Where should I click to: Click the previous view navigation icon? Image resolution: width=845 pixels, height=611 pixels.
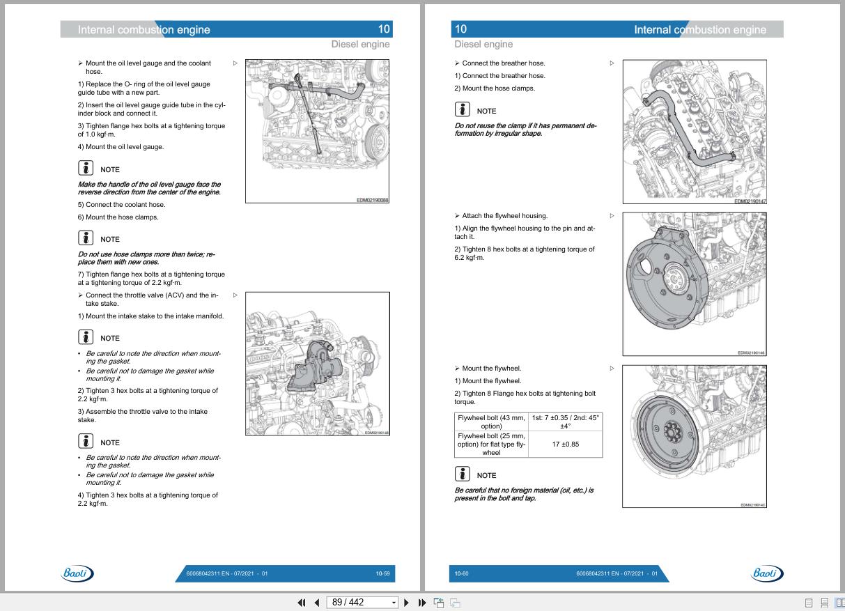439,603
